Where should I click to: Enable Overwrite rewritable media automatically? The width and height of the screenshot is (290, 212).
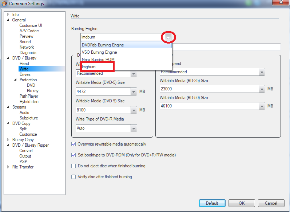pos(74,144)
